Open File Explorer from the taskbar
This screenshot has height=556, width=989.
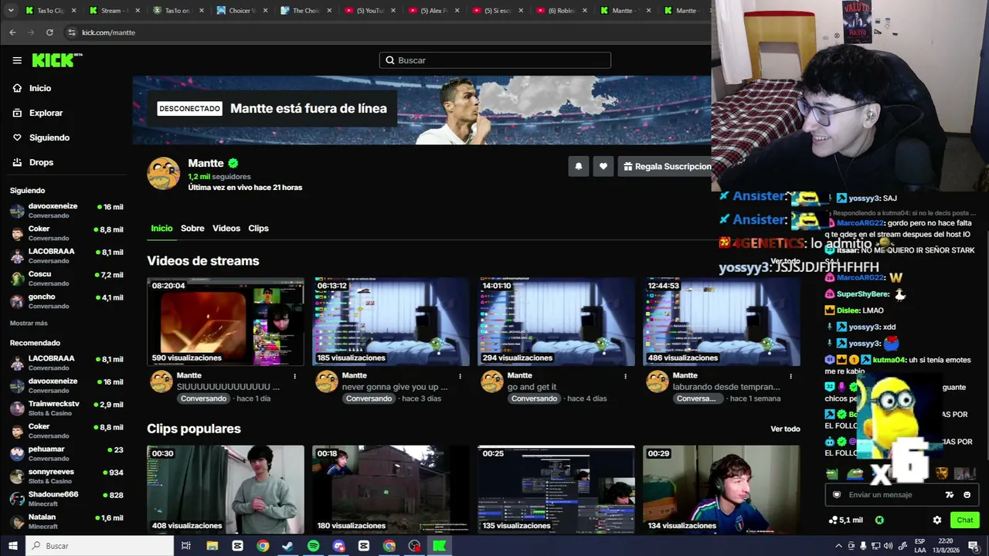pos(212,546)
